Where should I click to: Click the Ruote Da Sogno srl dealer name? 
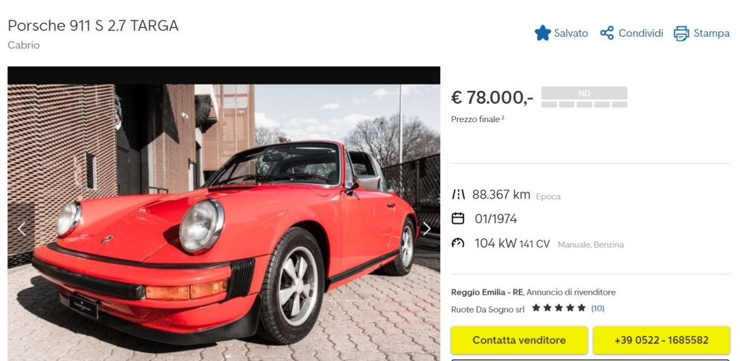488,309
